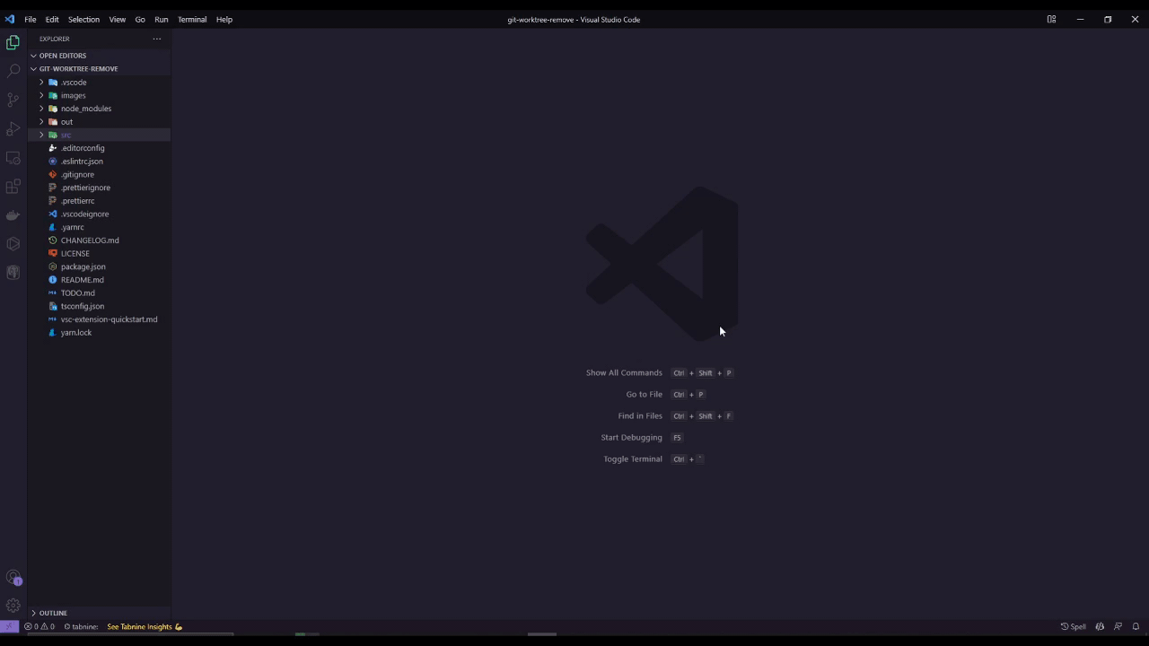Viewport: 1149px width, 646px height.
Task: Open CHANGELOG.md file
Action: (x=99, y=240)
